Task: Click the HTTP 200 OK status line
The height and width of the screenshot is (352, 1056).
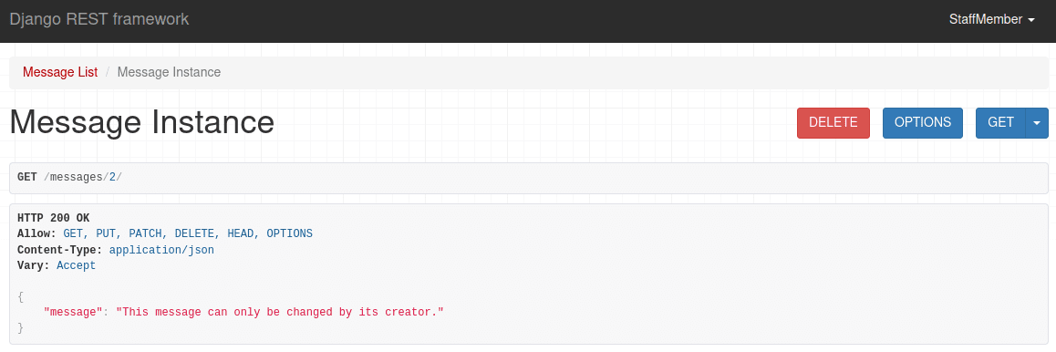Action: tap(53, 218)
